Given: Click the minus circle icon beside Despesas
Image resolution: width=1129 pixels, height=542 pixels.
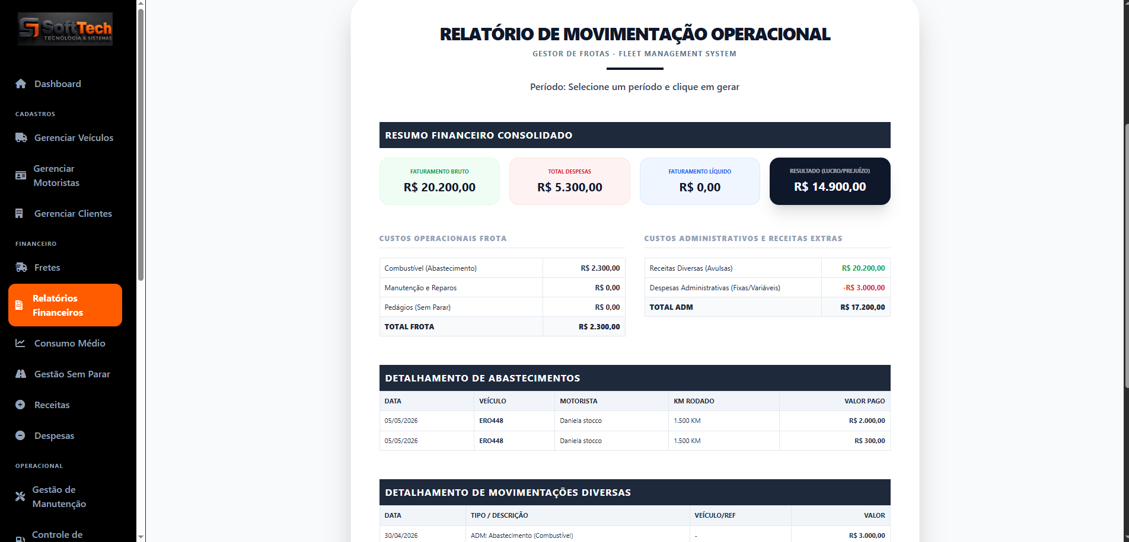Looking at the screenshot, I should [x=20, y=436].
